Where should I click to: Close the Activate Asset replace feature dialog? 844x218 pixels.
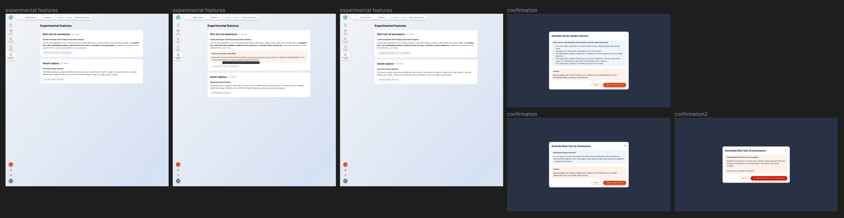coord(625,35)
